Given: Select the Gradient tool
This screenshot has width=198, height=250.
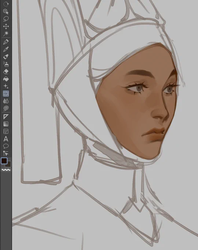Looking at the screenshot, I should [x=6, y=124].
